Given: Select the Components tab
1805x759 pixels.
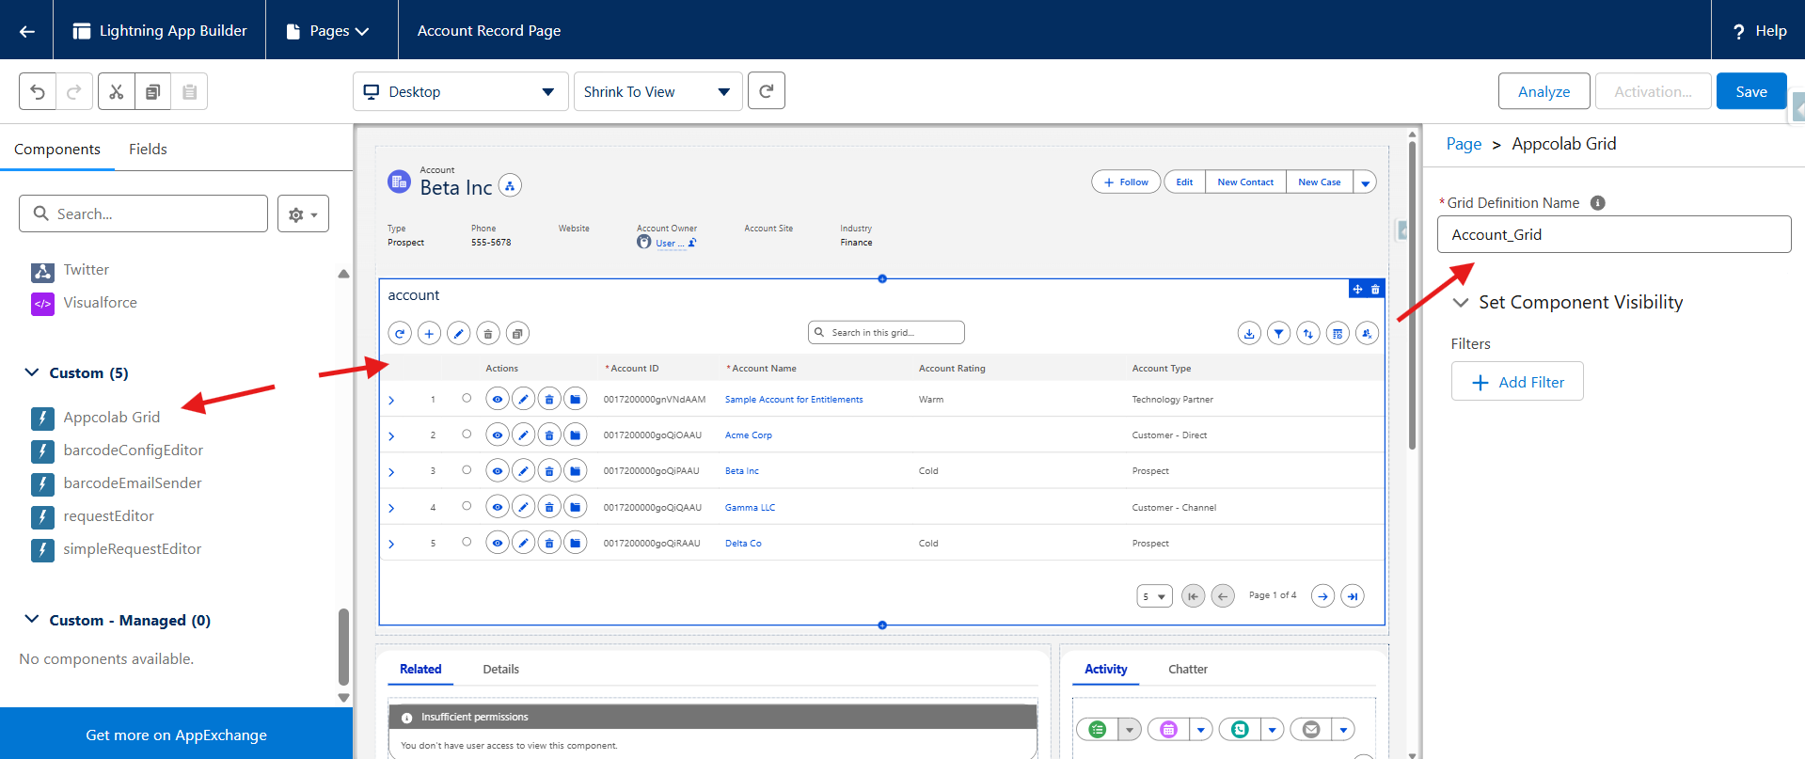Looking at the screenshot, I should tap(57, 149).
